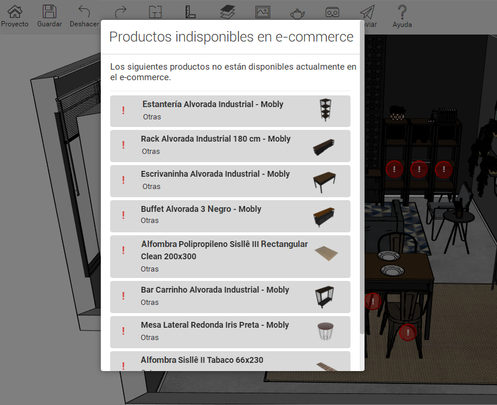
Task: Click the warning mark beside Escrivaninha Alvorada
Action: pyautogui.click(x=123, y=180)
